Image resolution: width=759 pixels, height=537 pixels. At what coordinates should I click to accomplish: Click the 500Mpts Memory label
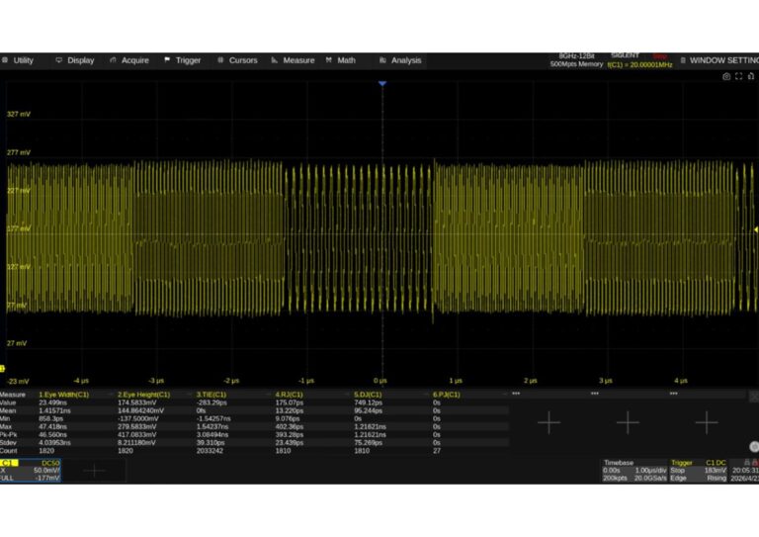[x=576, y=64]
